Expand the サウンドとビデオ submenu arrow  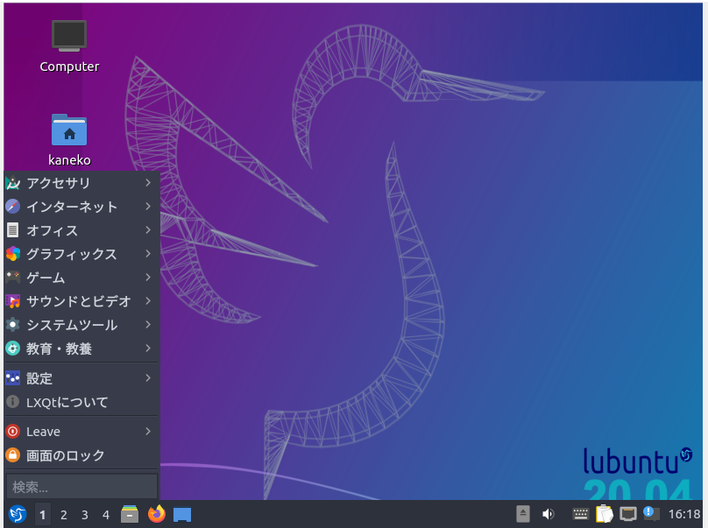click(148, 301)
